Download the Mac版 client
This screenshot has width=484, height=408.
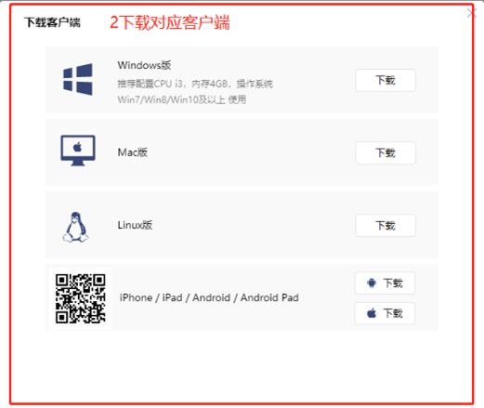(386, 152)
